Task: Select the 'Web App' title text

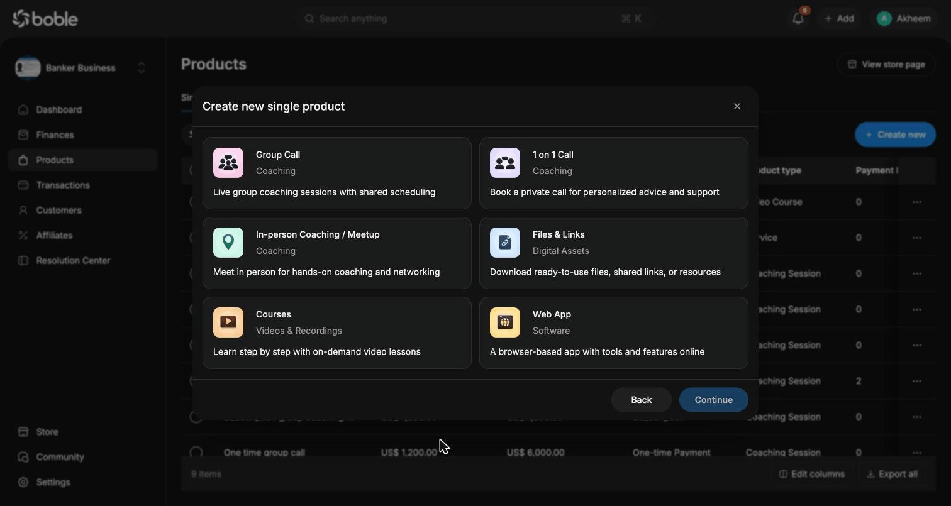Action: 552,314
